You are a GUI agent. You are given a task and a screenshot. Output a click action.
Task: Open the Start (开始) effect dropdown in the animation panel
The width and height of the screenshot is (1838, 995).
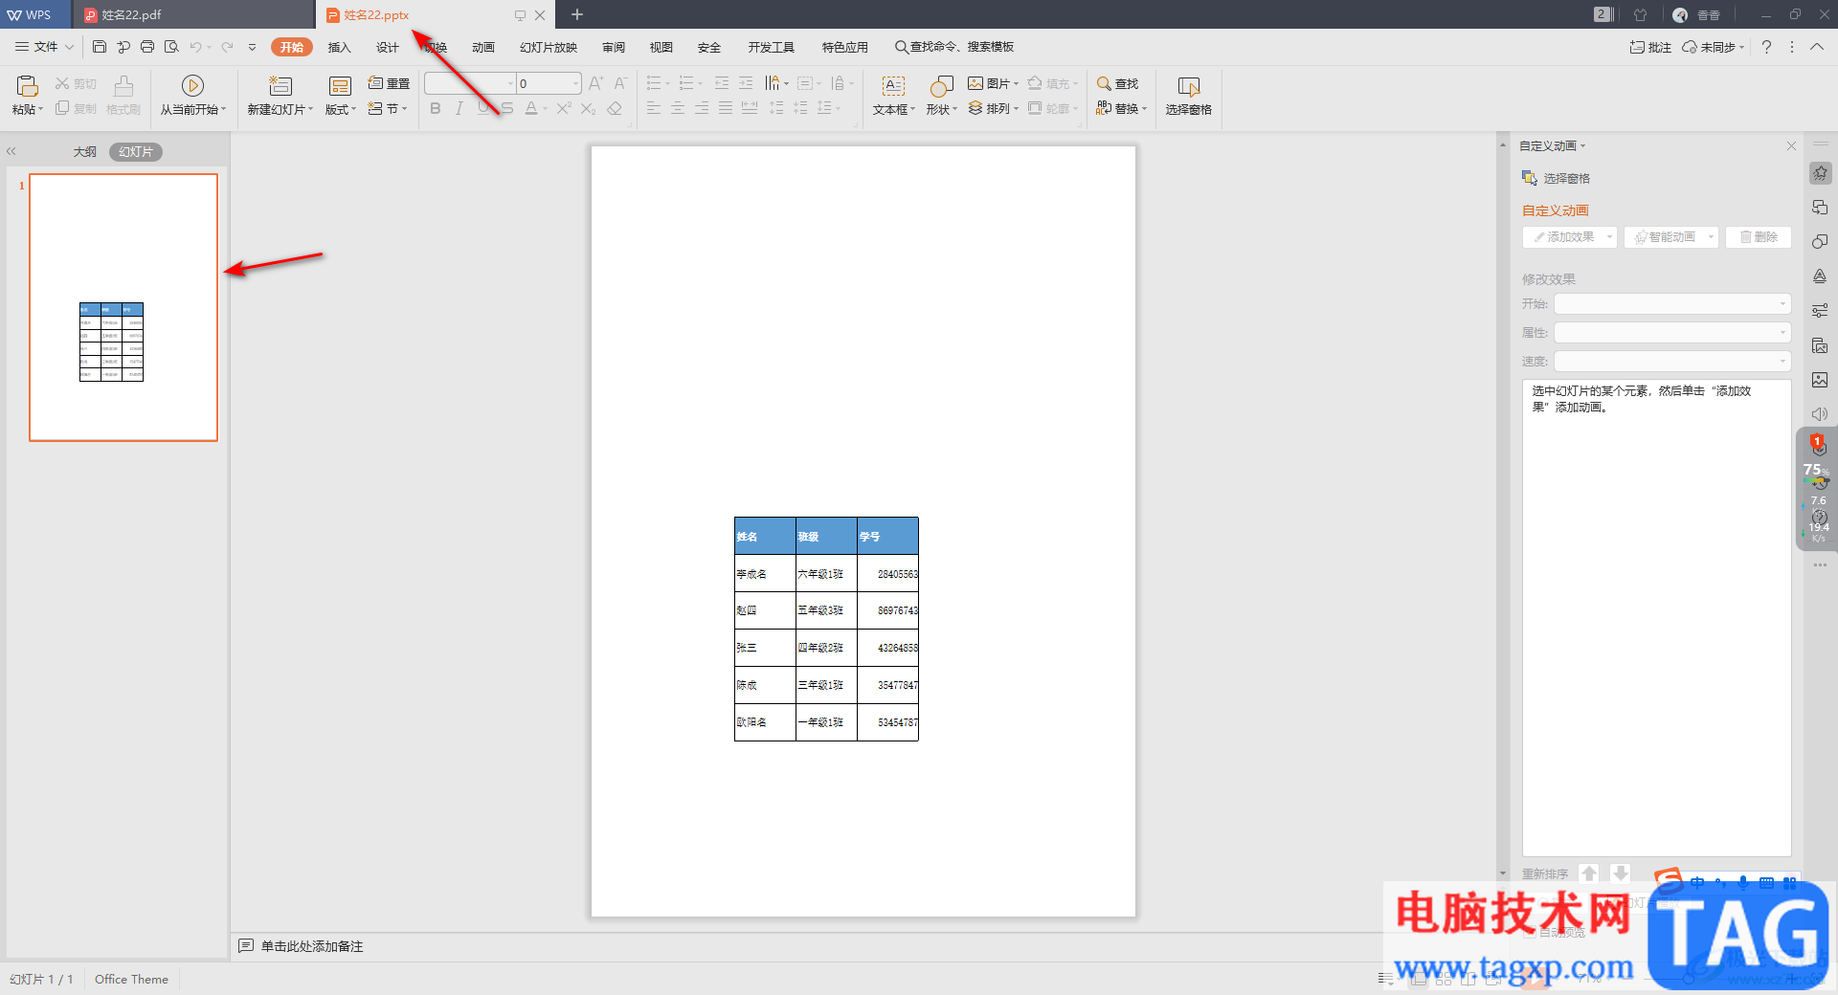click(x=1672, y=304)
